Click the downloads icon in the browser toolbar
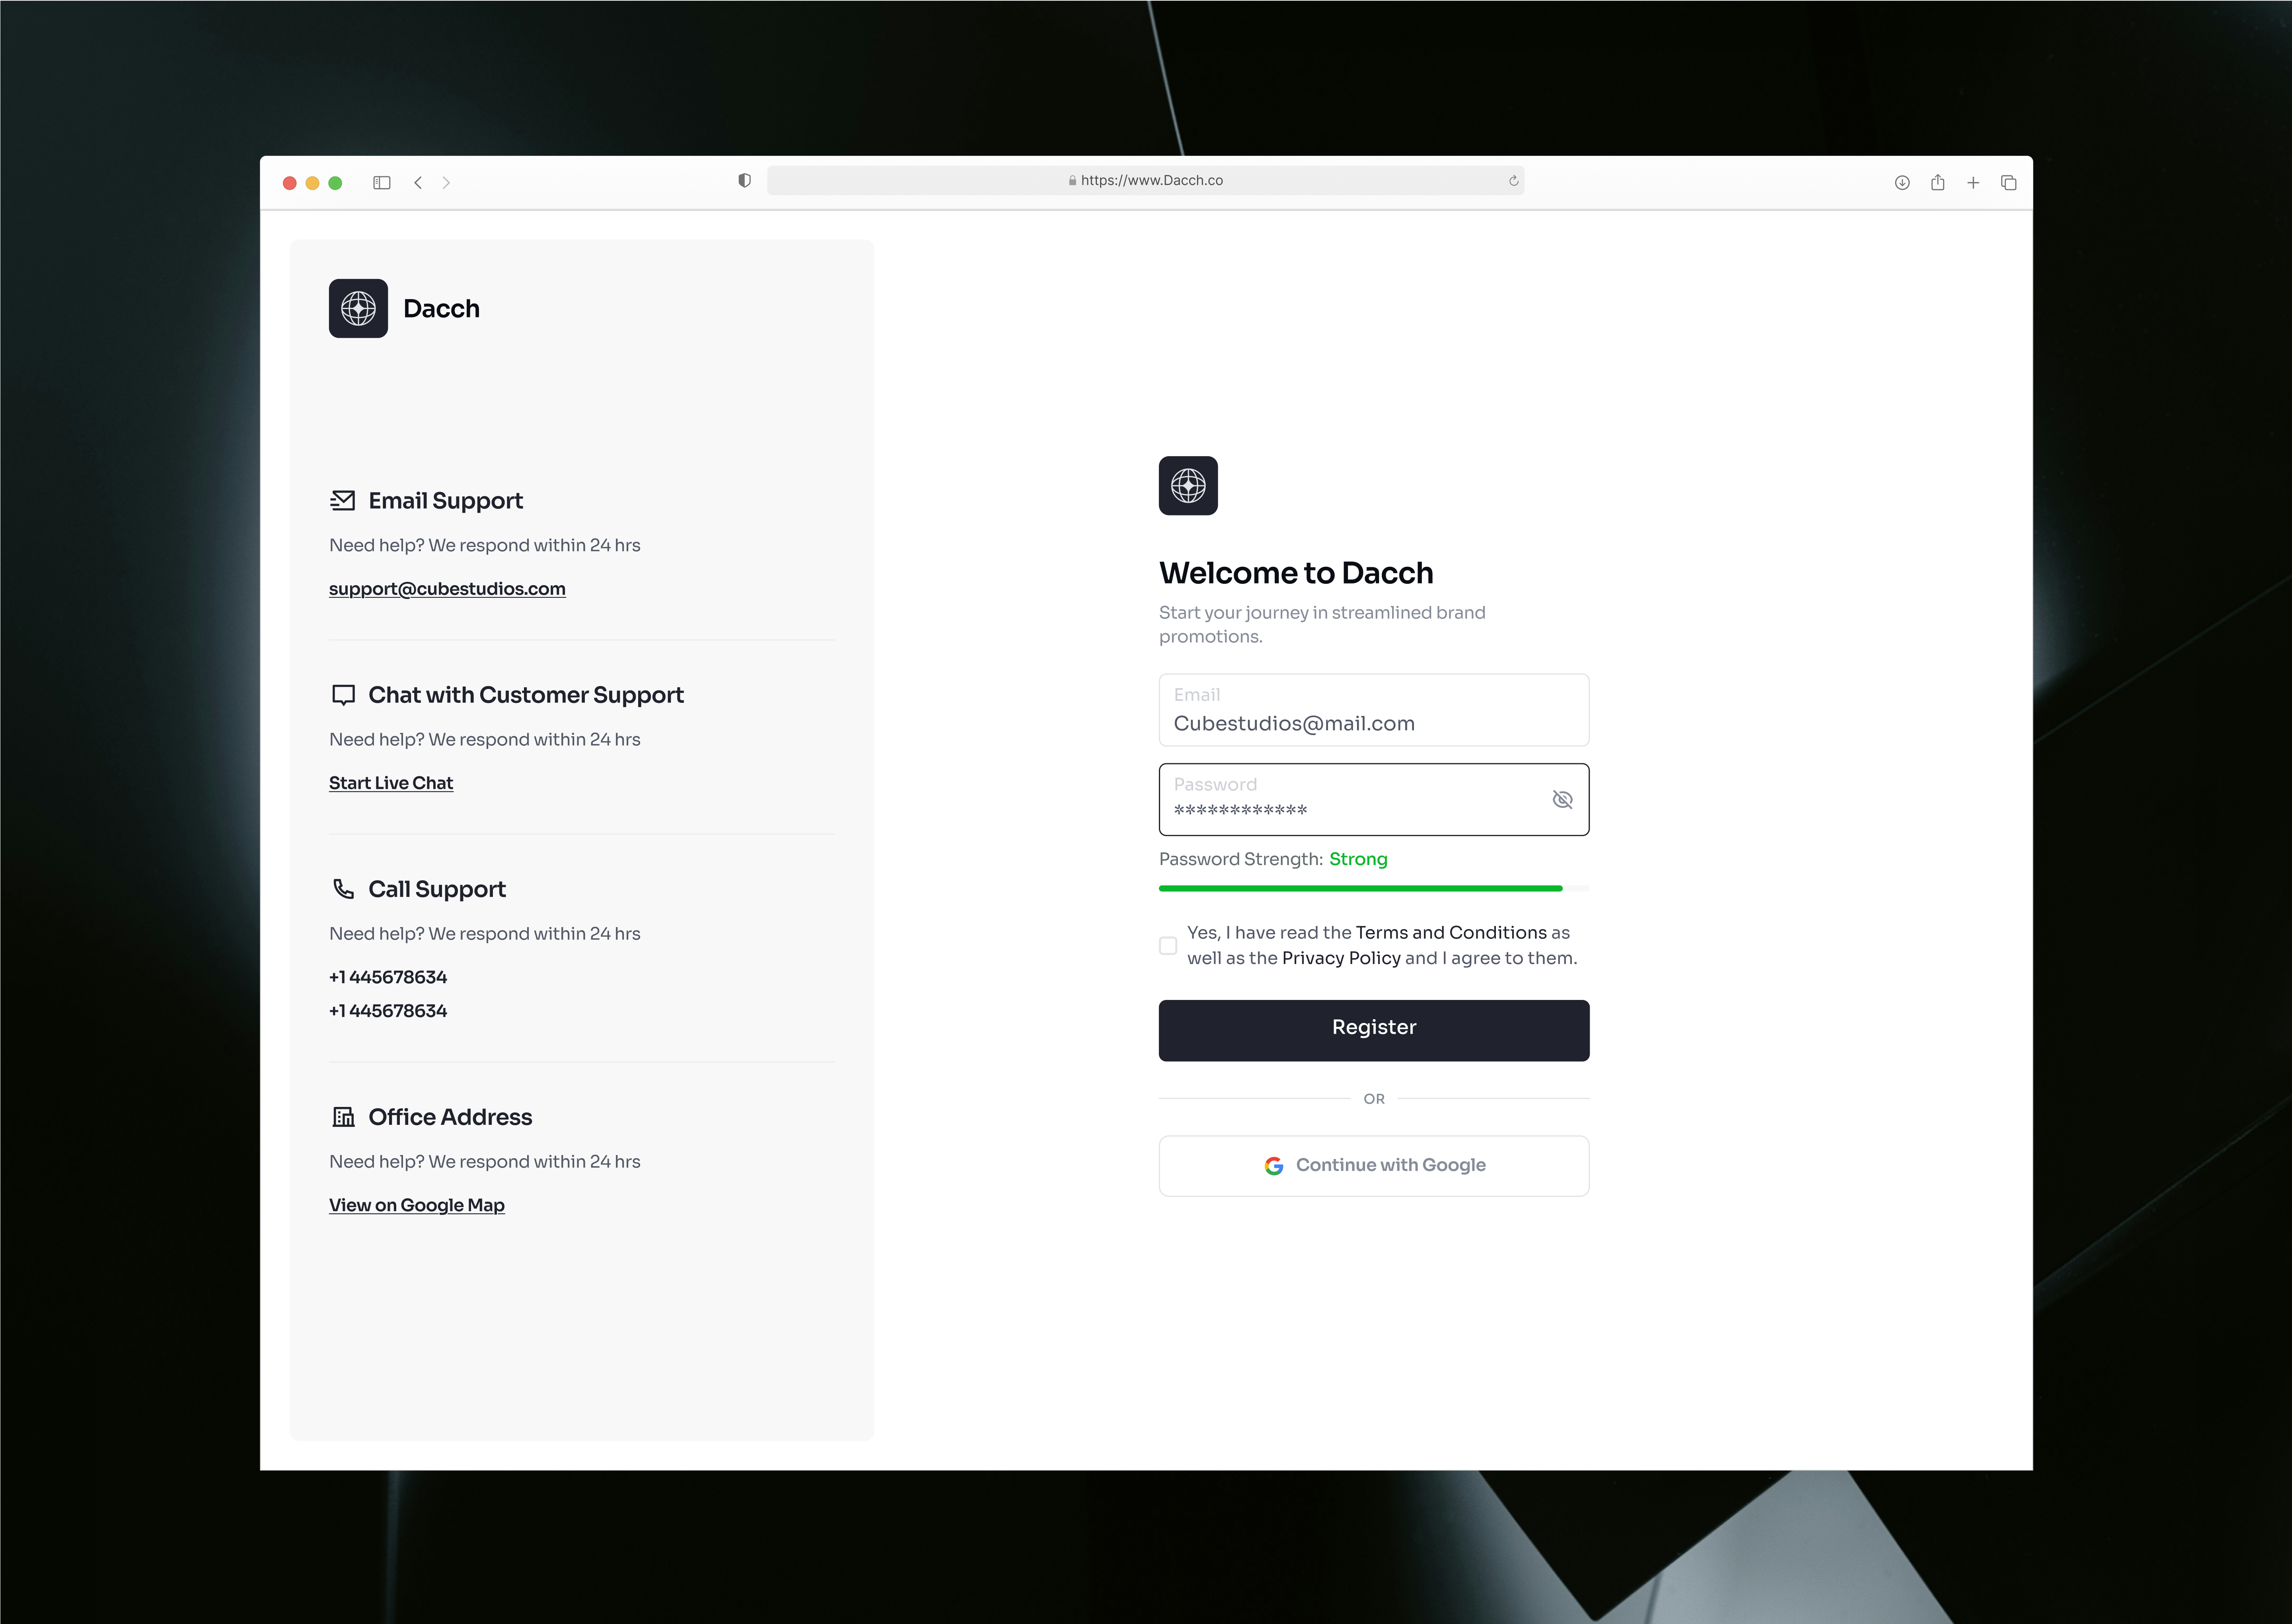Screen dimensions: 2292x1624 (1902, 182)
